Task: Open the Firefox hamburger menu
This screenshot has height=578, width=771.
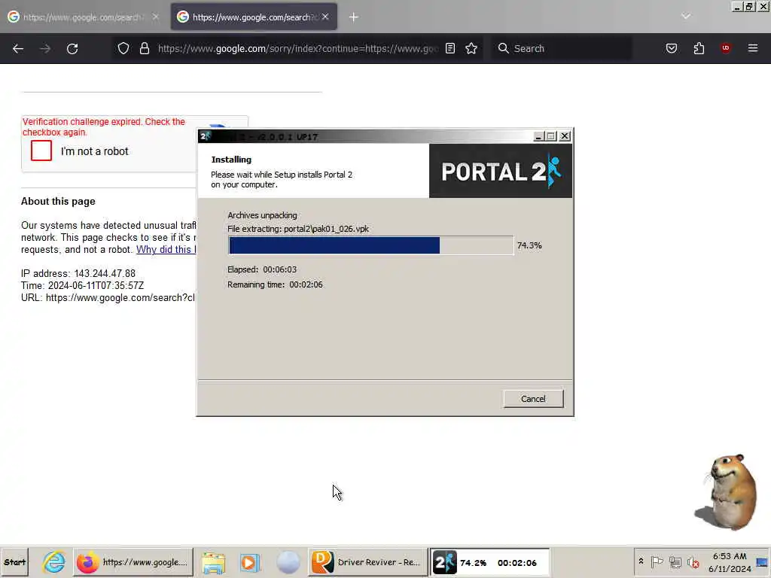Action: 753,48
